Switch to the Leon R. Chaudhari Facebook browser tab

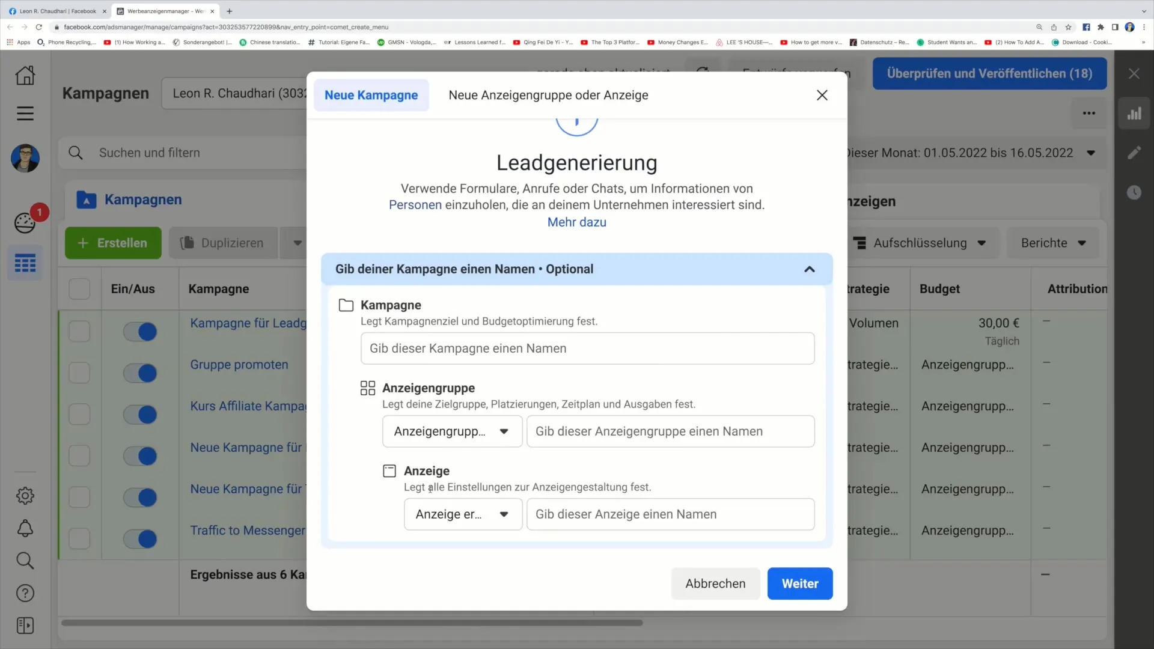click(58, 11)
